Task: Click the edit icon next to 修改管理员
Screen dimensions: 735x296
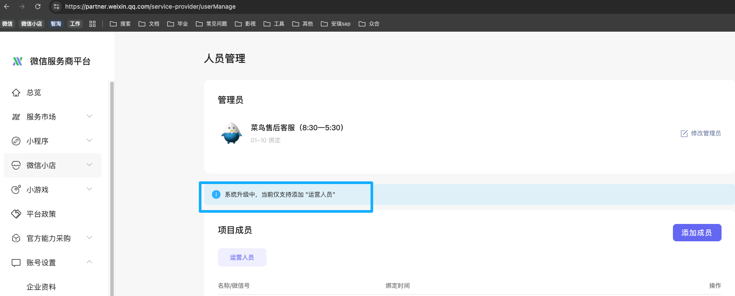Action: click(x=684, y=133)
